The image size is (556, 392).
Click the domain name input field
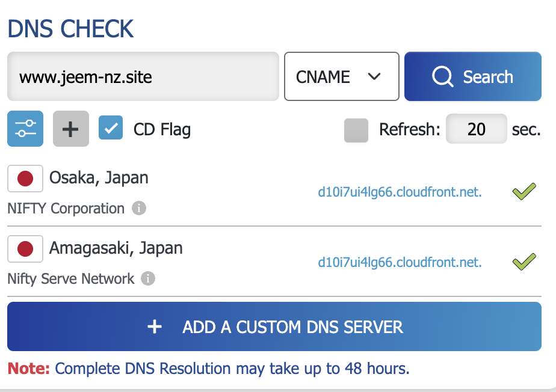tap(143, 76)
